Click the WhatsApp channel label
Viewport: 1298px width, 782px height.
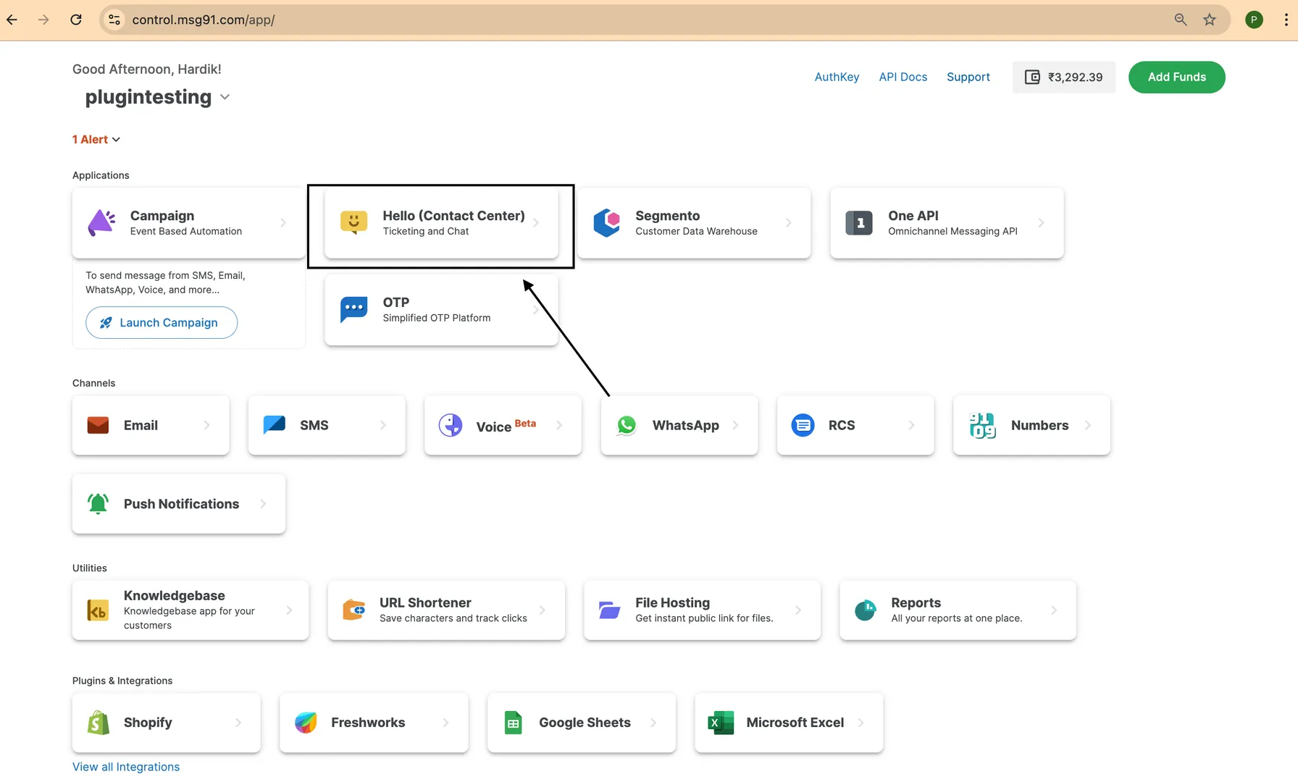point(686,425)
